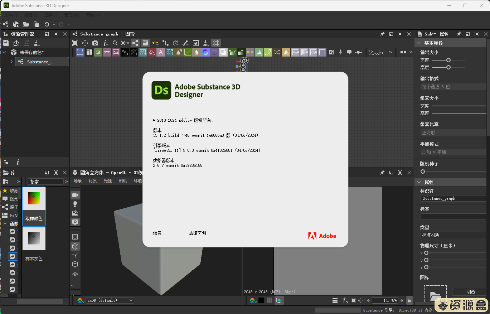Screen dimensions: 490x314
Task: Move the 随机种子 slider handle
Action: pyautogui.click(x=423, y=172)
